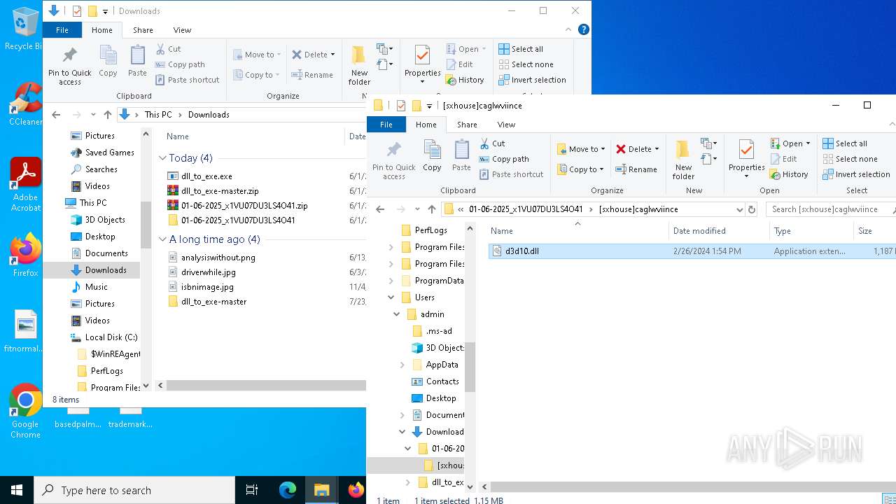Viewport: 896px width, 504px height.
Task: Sort by Type column header
Action: point(811,231)
